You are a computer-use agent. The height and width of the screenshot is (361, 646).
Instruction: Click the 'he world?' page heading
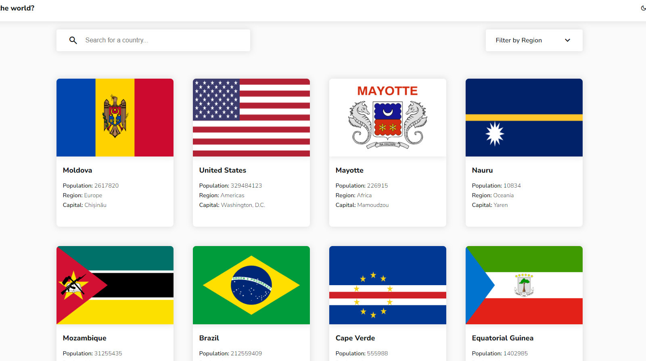(17, 8)
